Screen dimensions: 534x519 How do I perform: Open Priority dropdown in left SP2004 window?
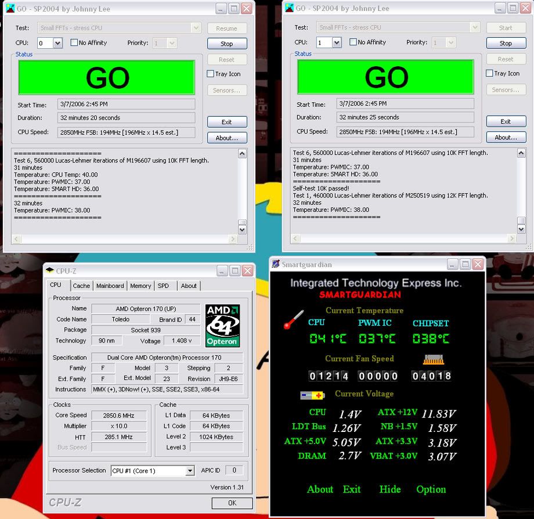[x=172, y=43]
